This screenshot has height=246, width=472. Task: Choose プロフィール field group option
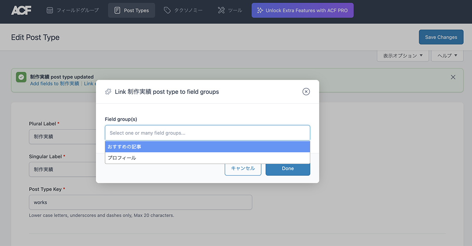click(208, 158)
